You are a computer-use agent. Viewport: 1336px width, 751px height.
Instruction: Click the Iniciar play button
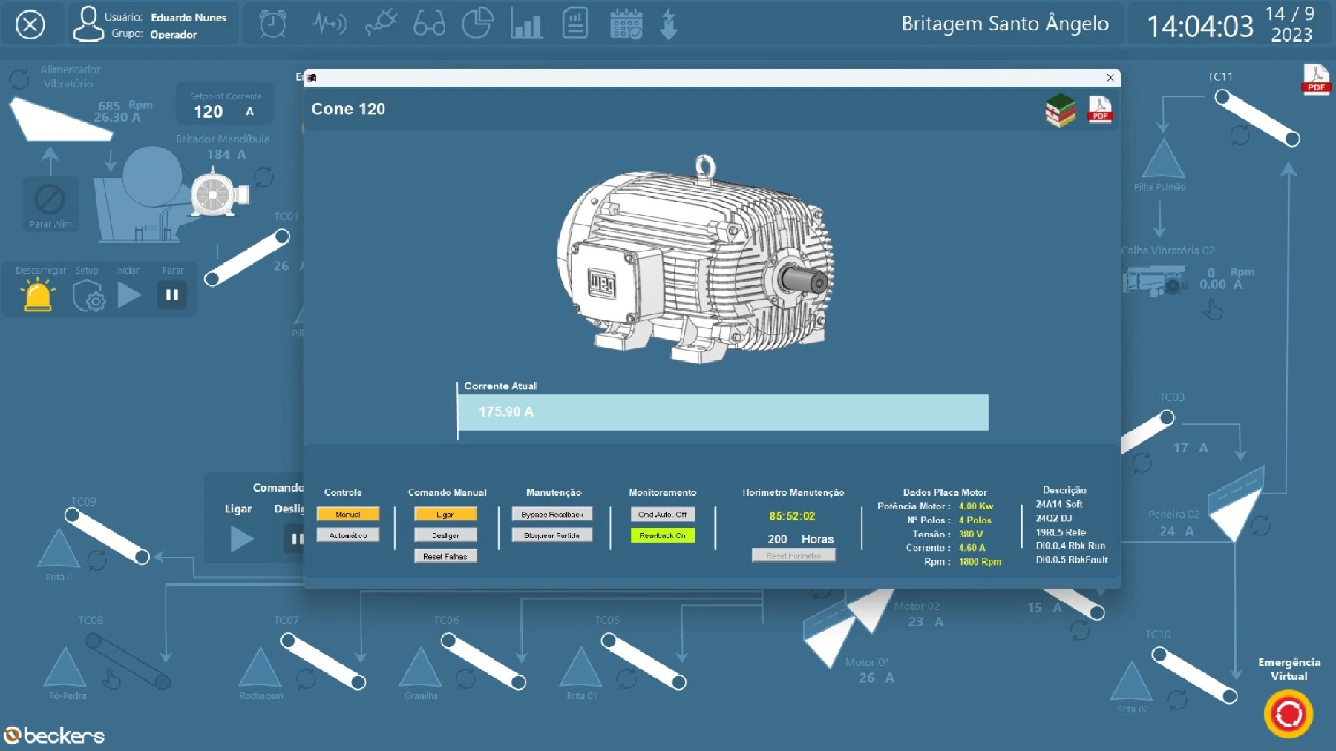coord(129,295)
